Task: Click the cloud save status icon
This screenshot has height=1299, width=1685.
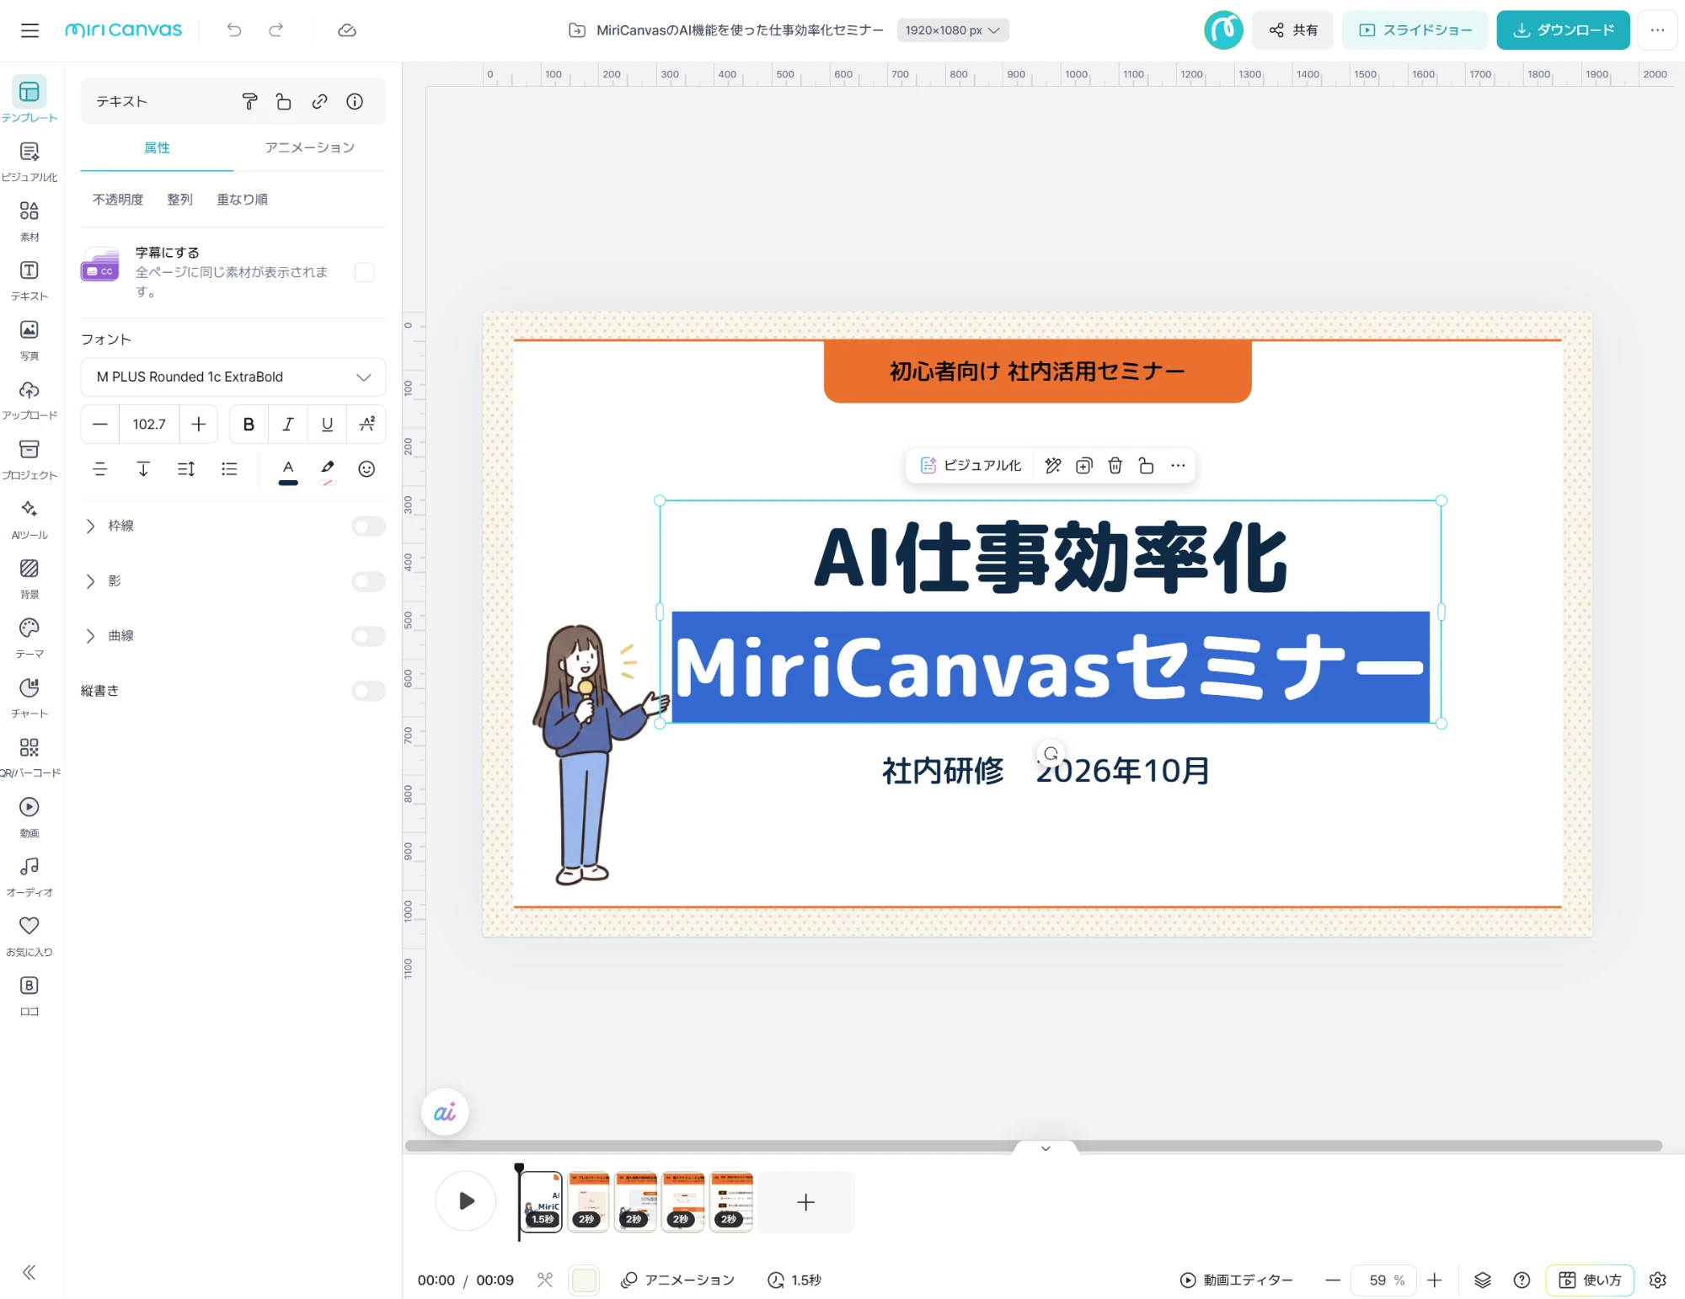Action: coord(346,30)
